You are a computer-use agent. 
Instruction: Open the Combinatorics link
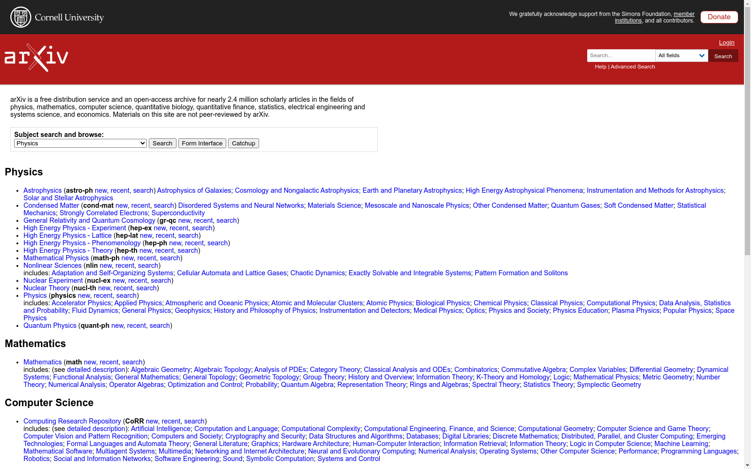[476, 370]
